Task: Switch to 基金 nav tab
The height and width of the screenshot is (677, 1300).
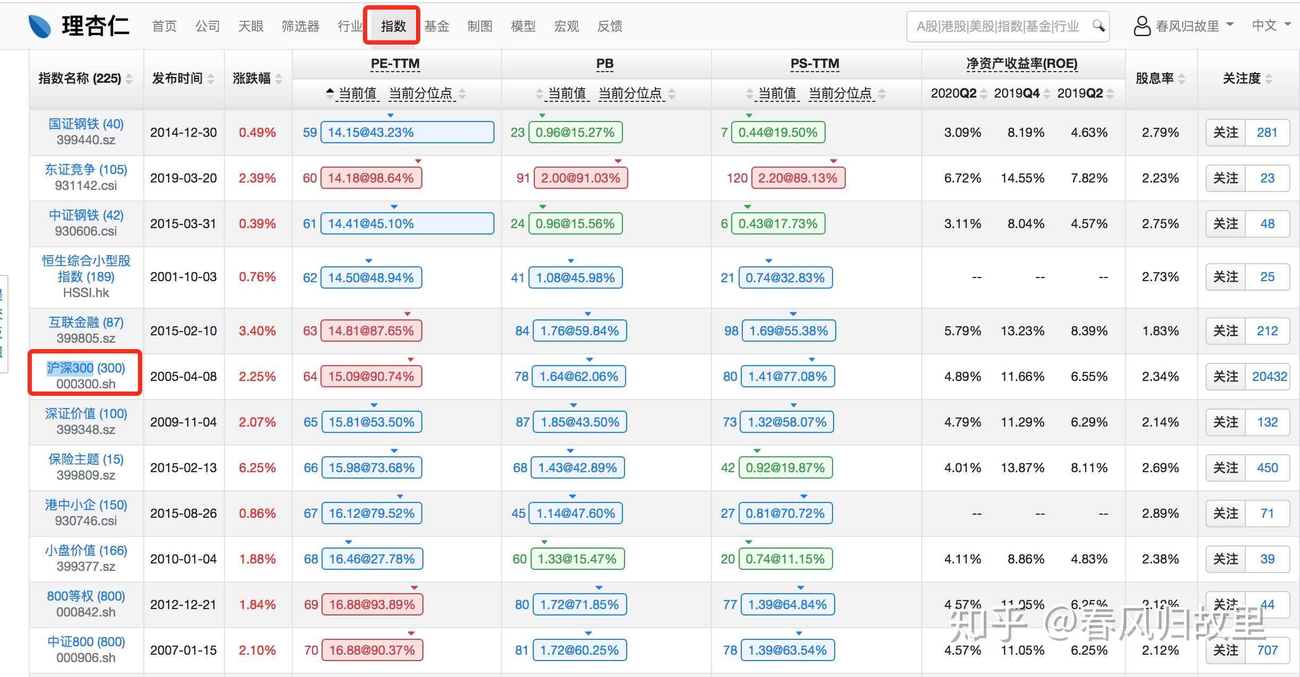Action: (x=437, y=26)
